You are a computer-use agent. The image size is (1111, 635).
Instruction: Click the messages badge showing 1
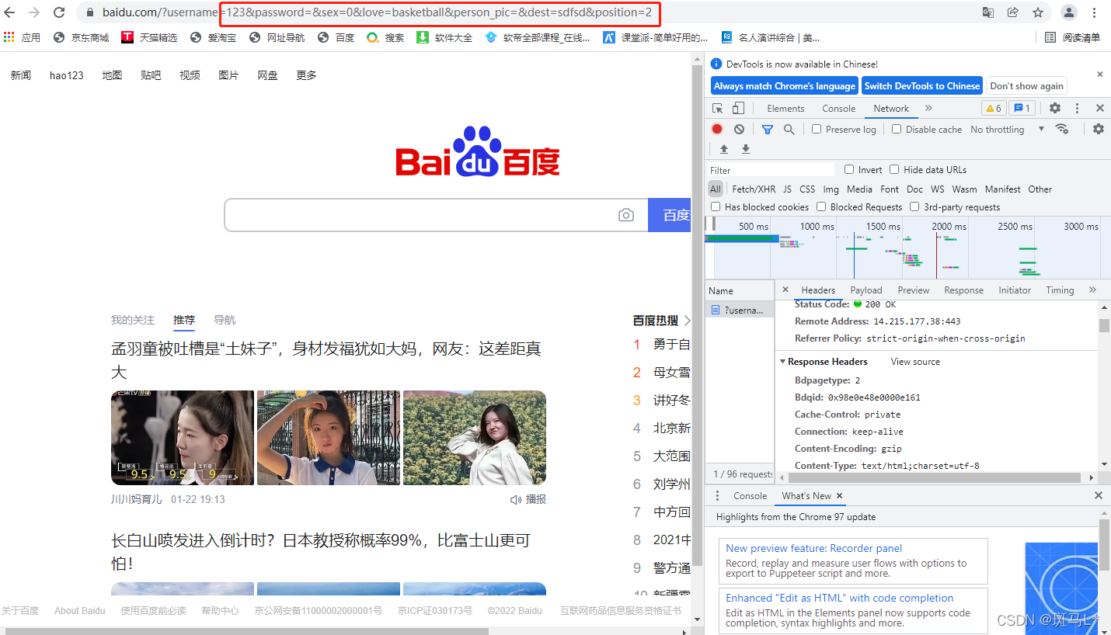tap(1022, 109)
